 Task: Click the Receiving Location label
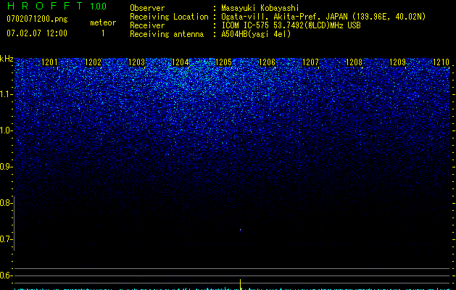[169, 17]
